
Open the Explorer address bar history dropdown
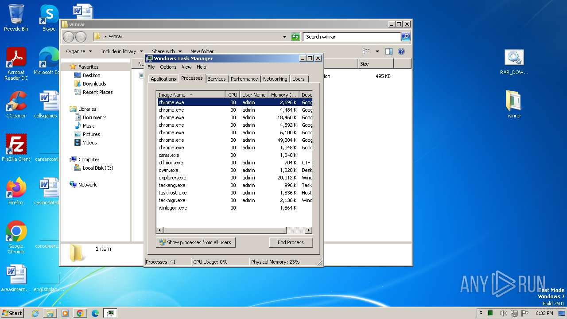(284, 37)
